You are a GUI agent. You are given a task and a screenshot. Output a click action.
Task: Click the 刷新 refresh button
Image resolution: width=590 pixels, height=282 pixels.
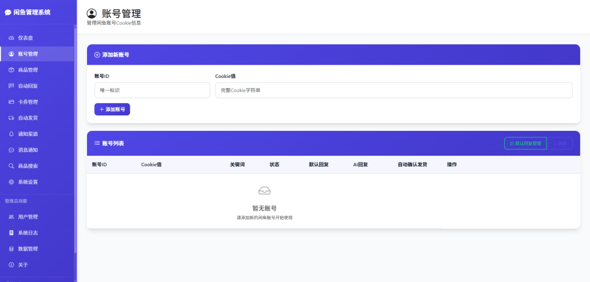(560, 144)
